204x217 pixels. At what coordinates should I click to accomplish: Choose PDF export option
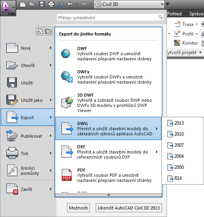(108, 175)
